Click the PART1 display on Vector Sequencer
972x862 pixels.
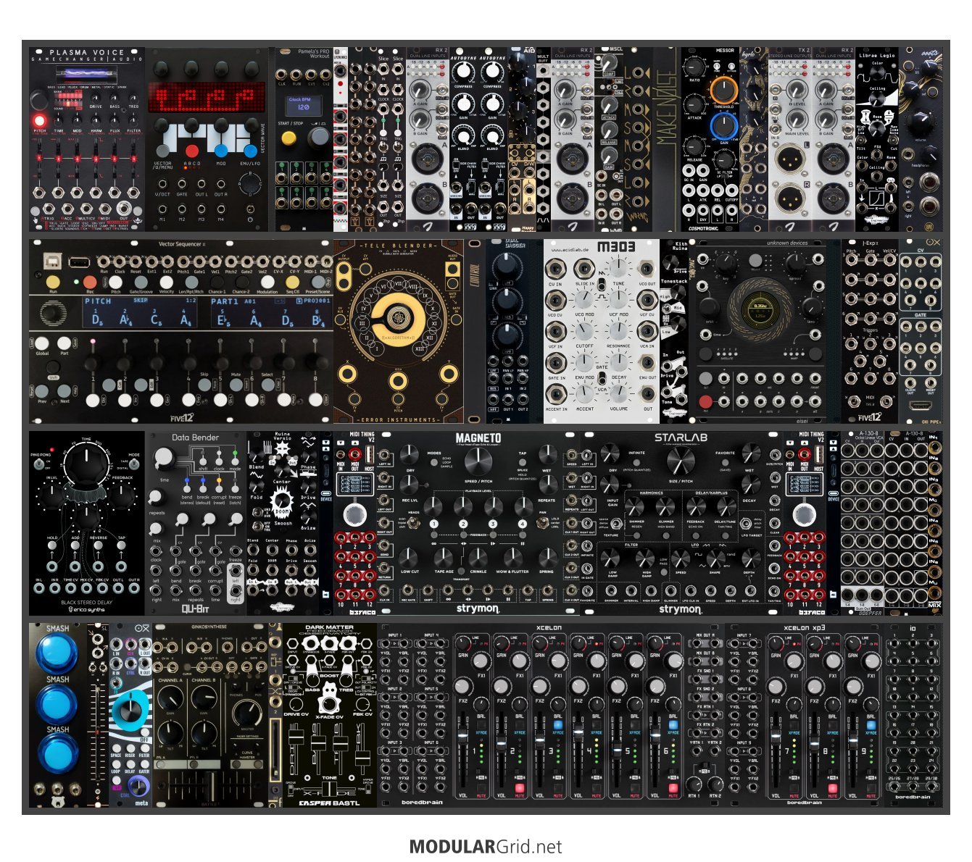[269, 313]
